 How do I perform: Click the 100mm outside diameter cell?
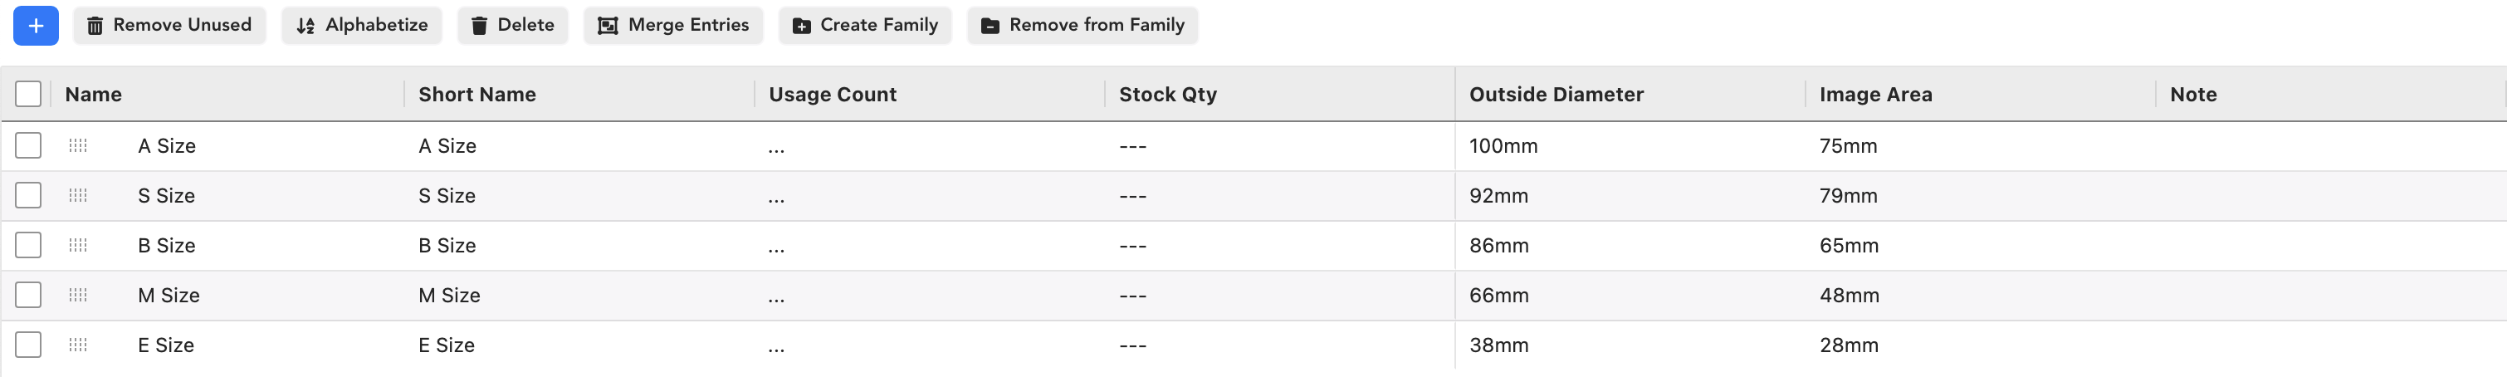[1503, 146]
